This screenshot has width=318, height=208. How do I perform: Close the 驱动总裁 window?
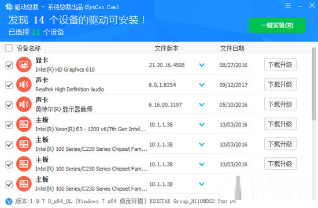pyautogui.click(x=312, y=5)
